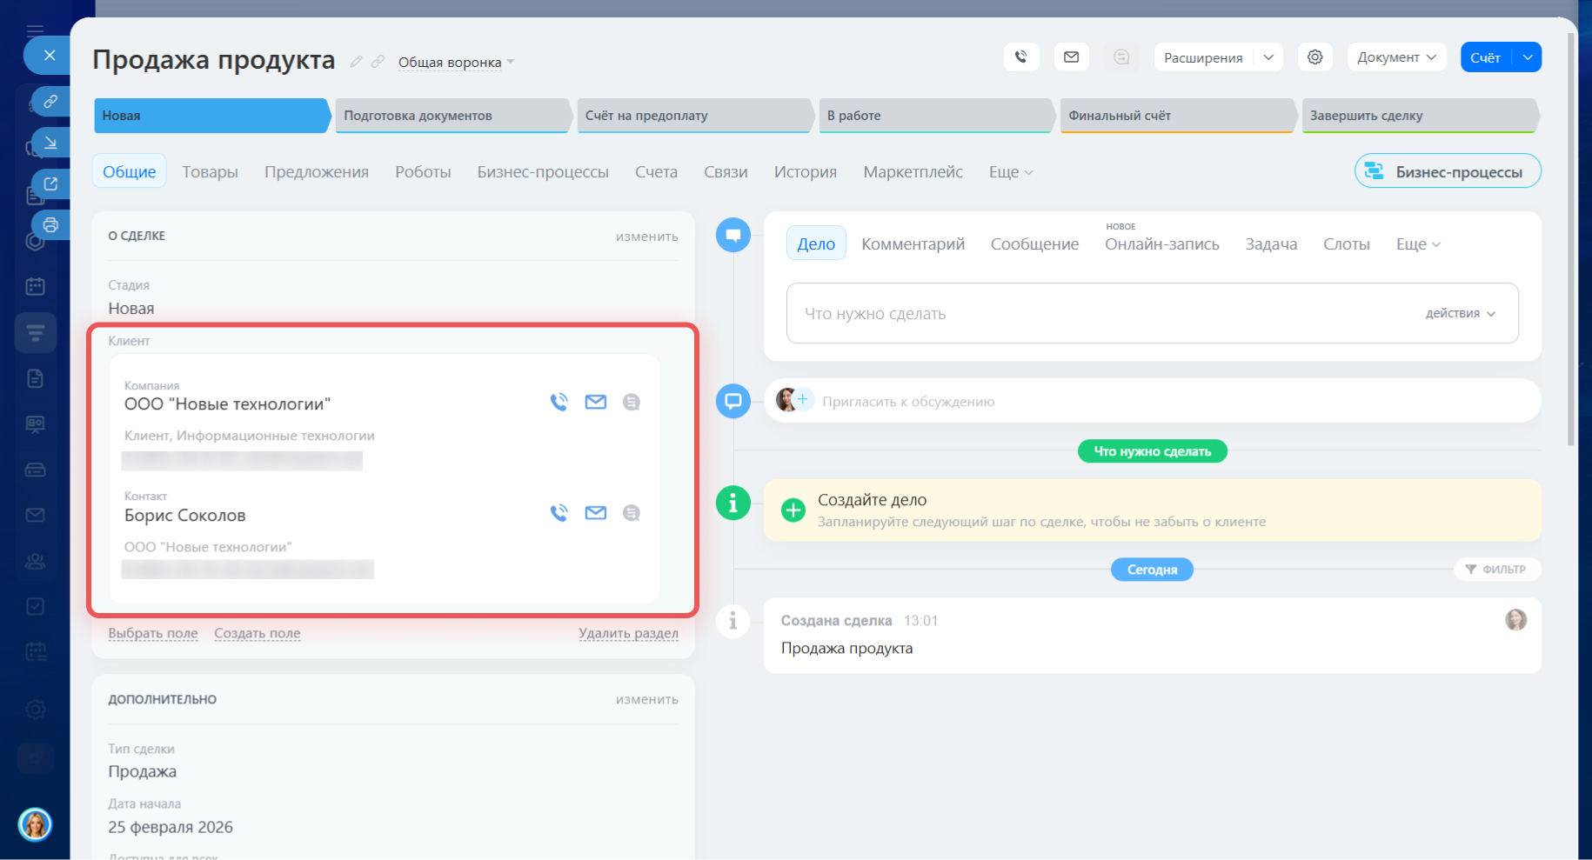Click green plus icon to create activity
1592x860 pixels.
(x=793, y=510)
